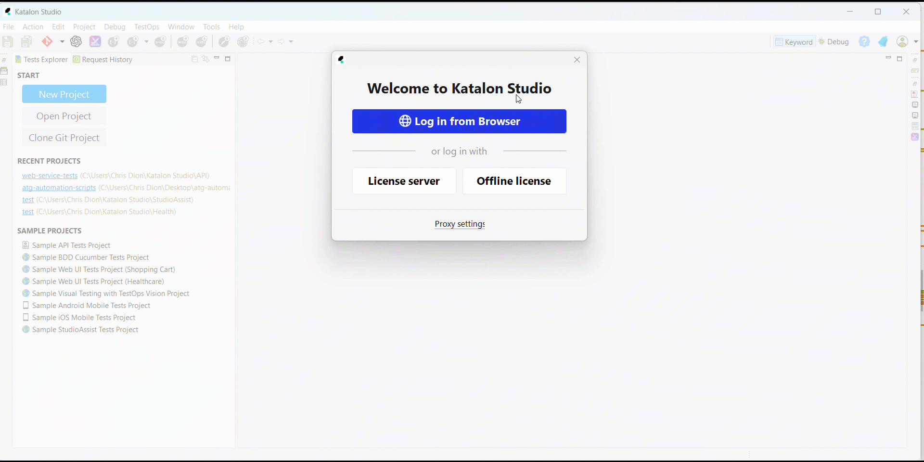This screenshot has height=462, width=924.
Task: Click the user account avatar icon
Action: click(x=902, y=42)
